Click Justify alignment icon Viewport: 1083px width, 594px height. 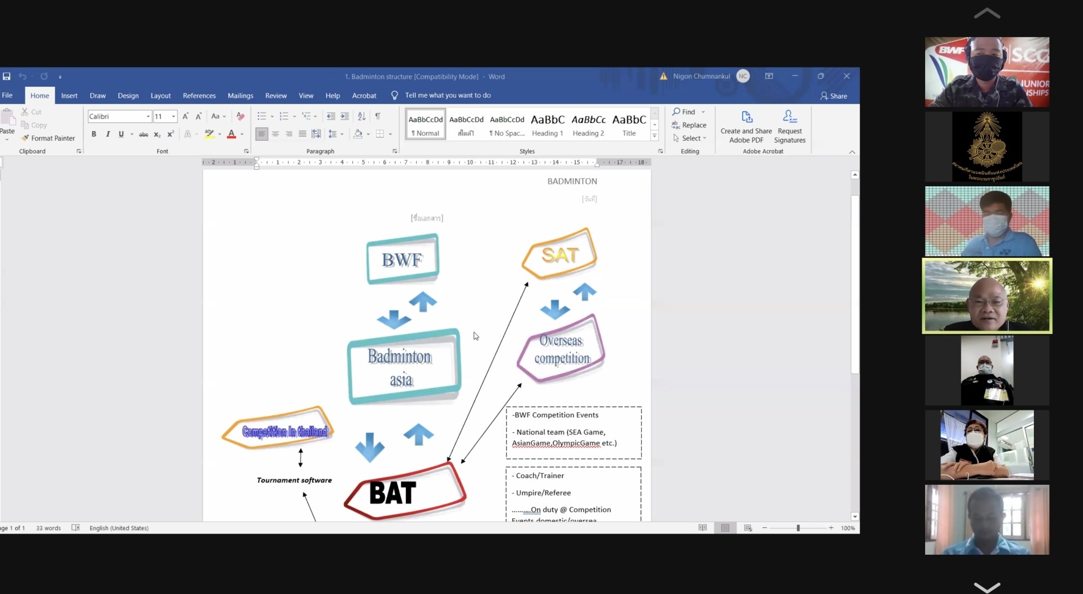click(303, 134)
